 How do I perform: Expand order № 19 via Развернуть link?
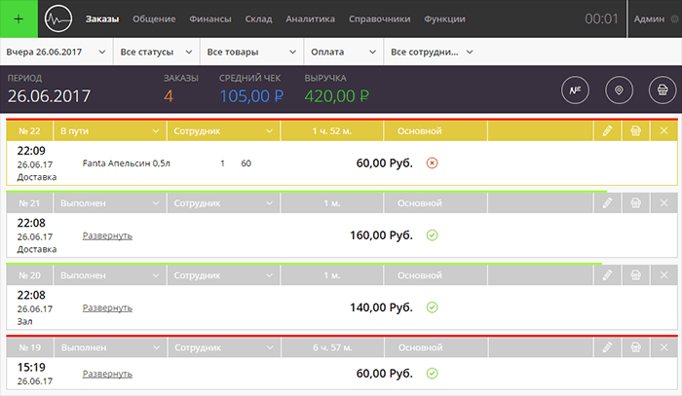pos(107,374)
